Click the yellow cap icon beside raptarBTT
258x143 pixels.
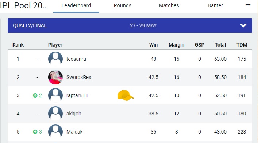(126, 95)
